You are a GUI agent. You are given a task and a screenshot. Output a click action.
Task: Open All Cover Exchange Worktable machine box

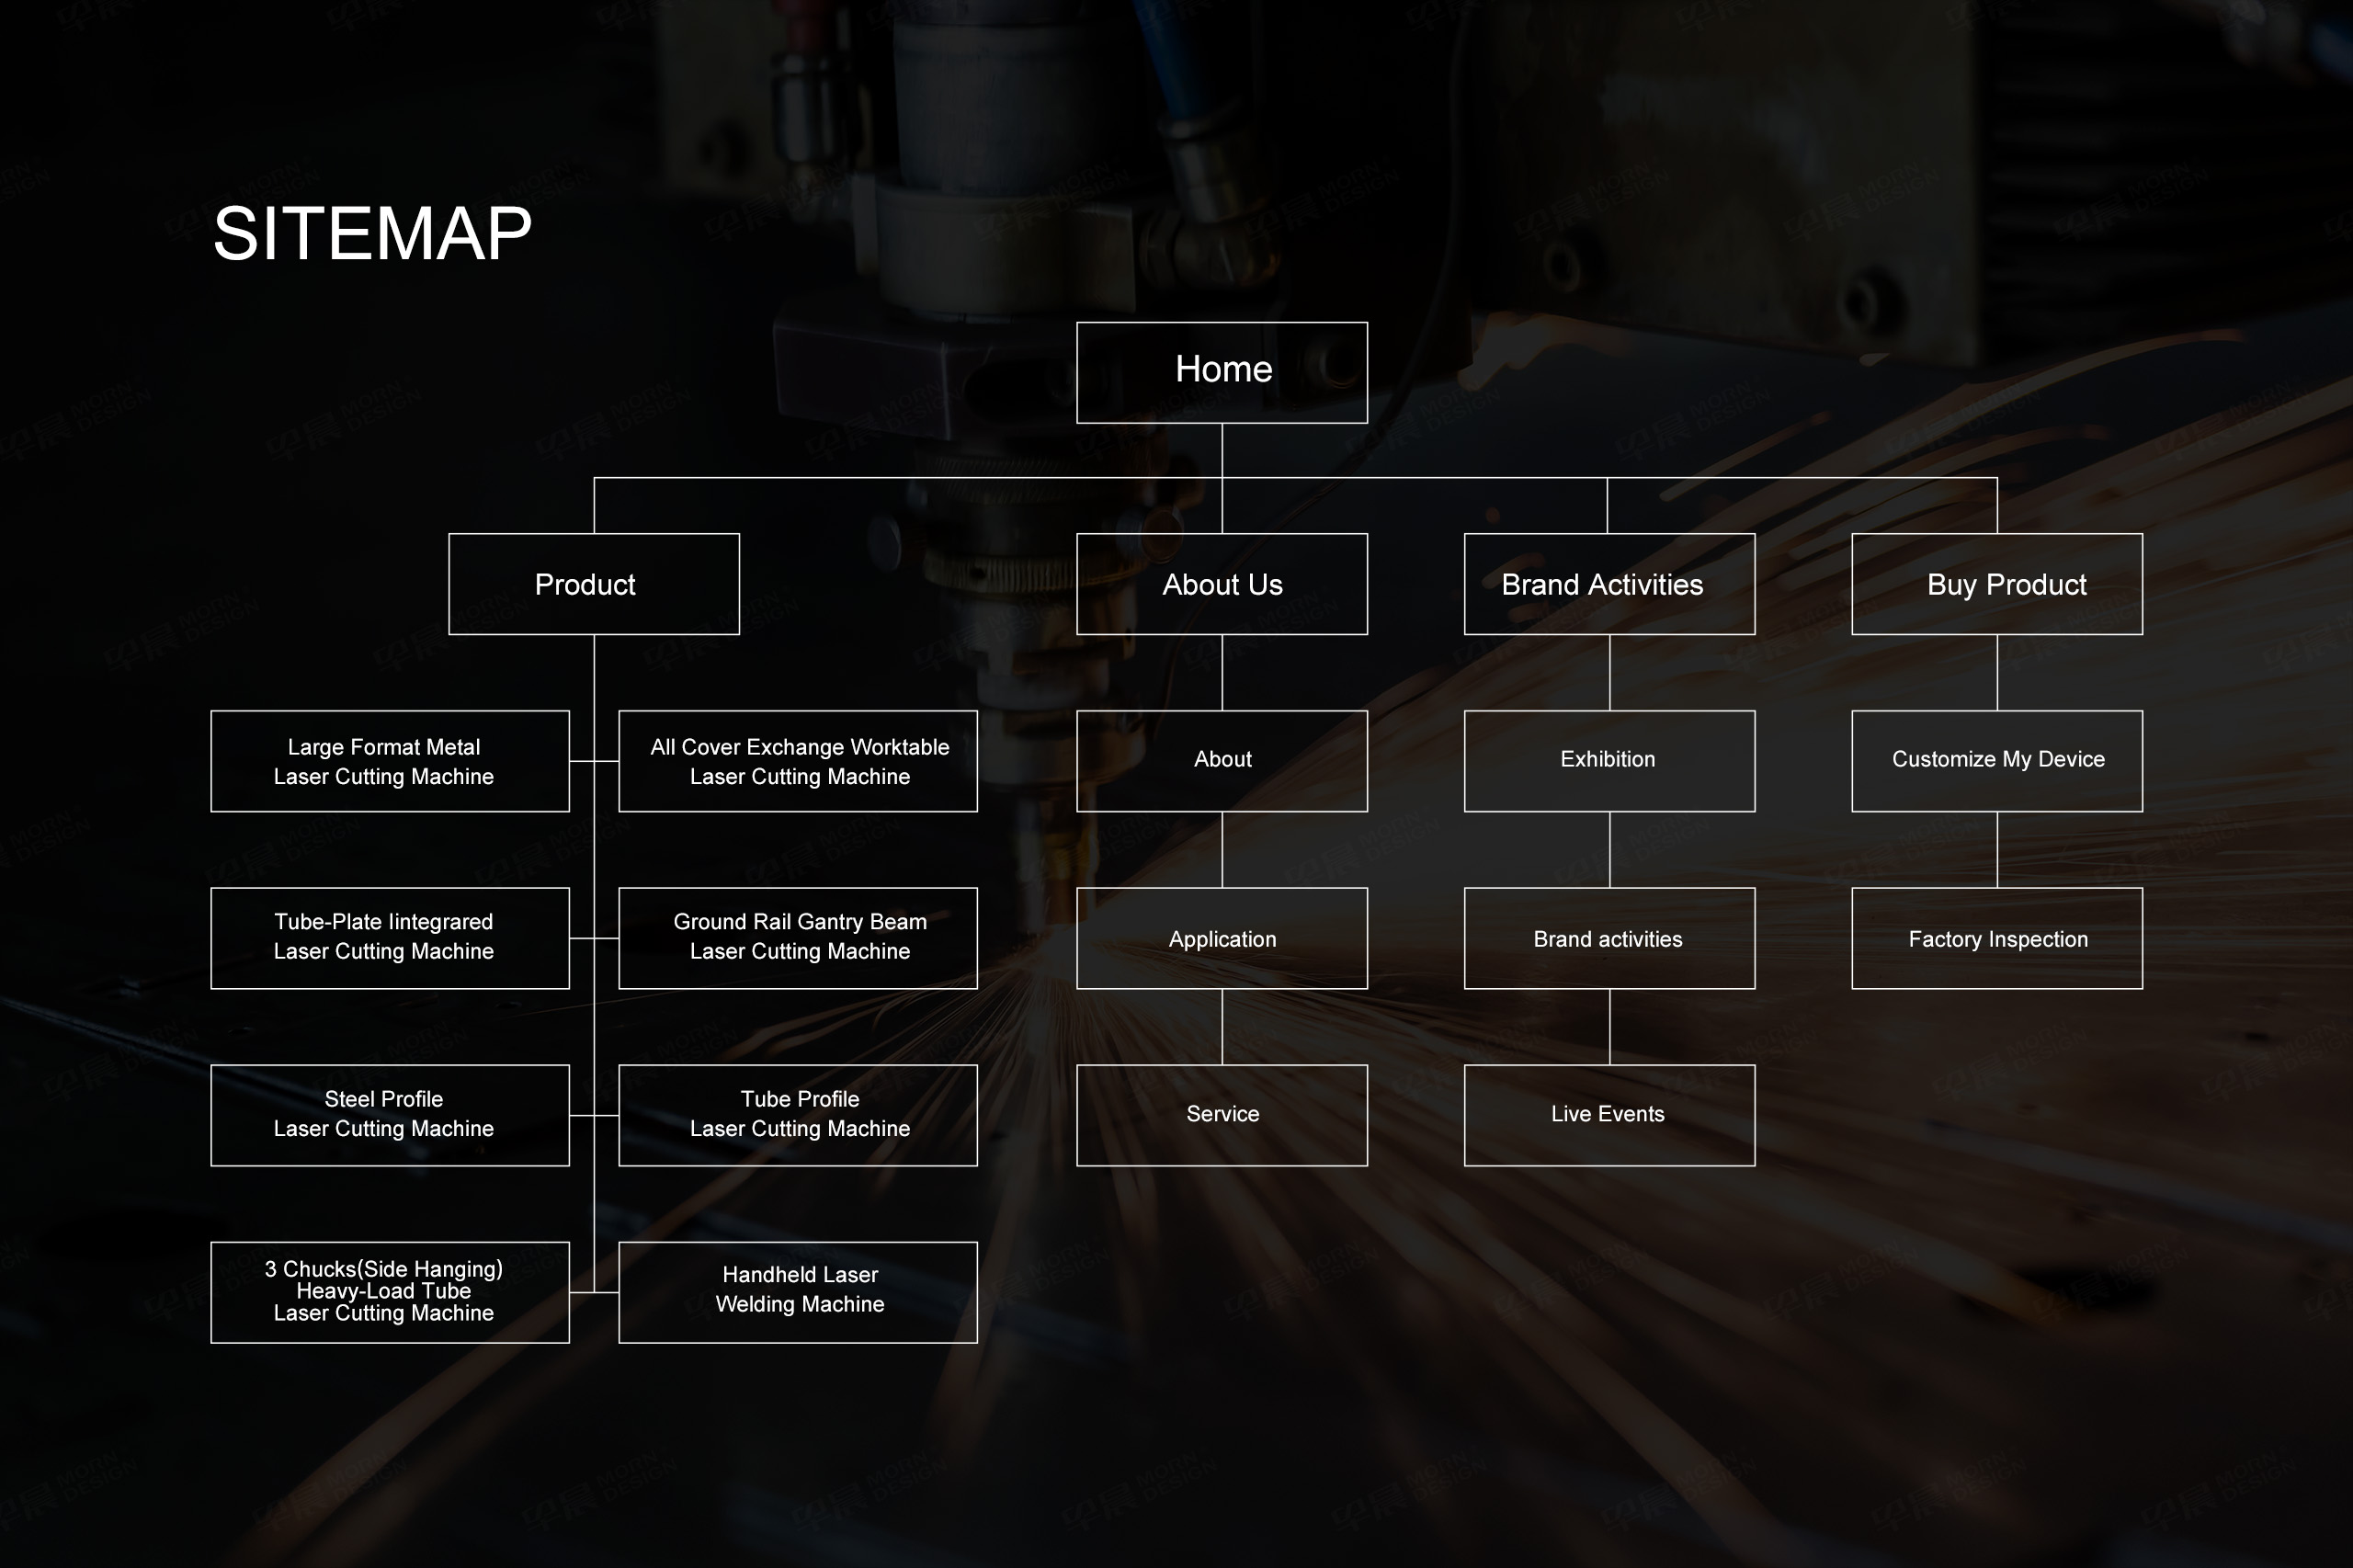(x=797, y=761)
